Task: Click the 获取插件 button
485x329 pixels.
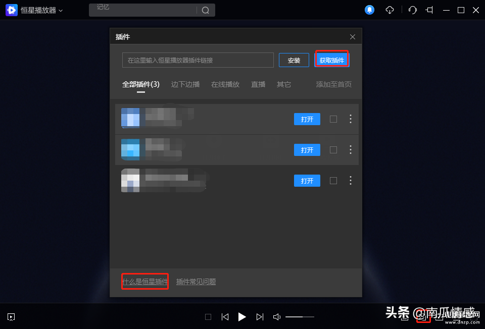Action: (x=332, y=60)
